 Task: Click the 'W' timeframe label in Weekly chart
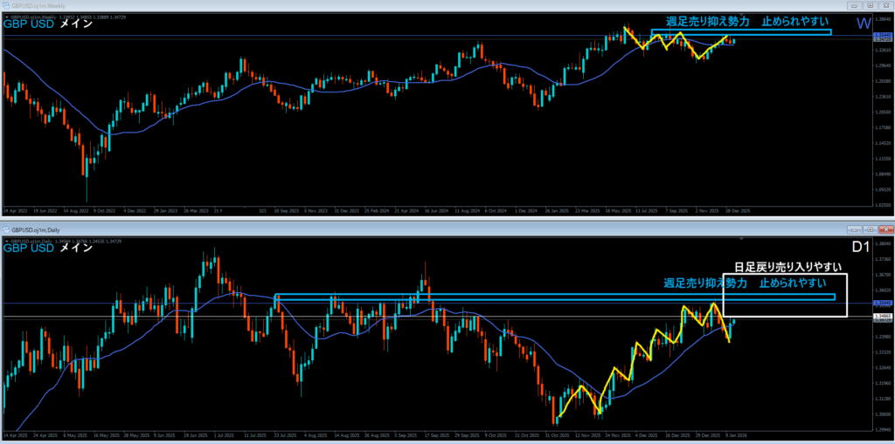864,24
